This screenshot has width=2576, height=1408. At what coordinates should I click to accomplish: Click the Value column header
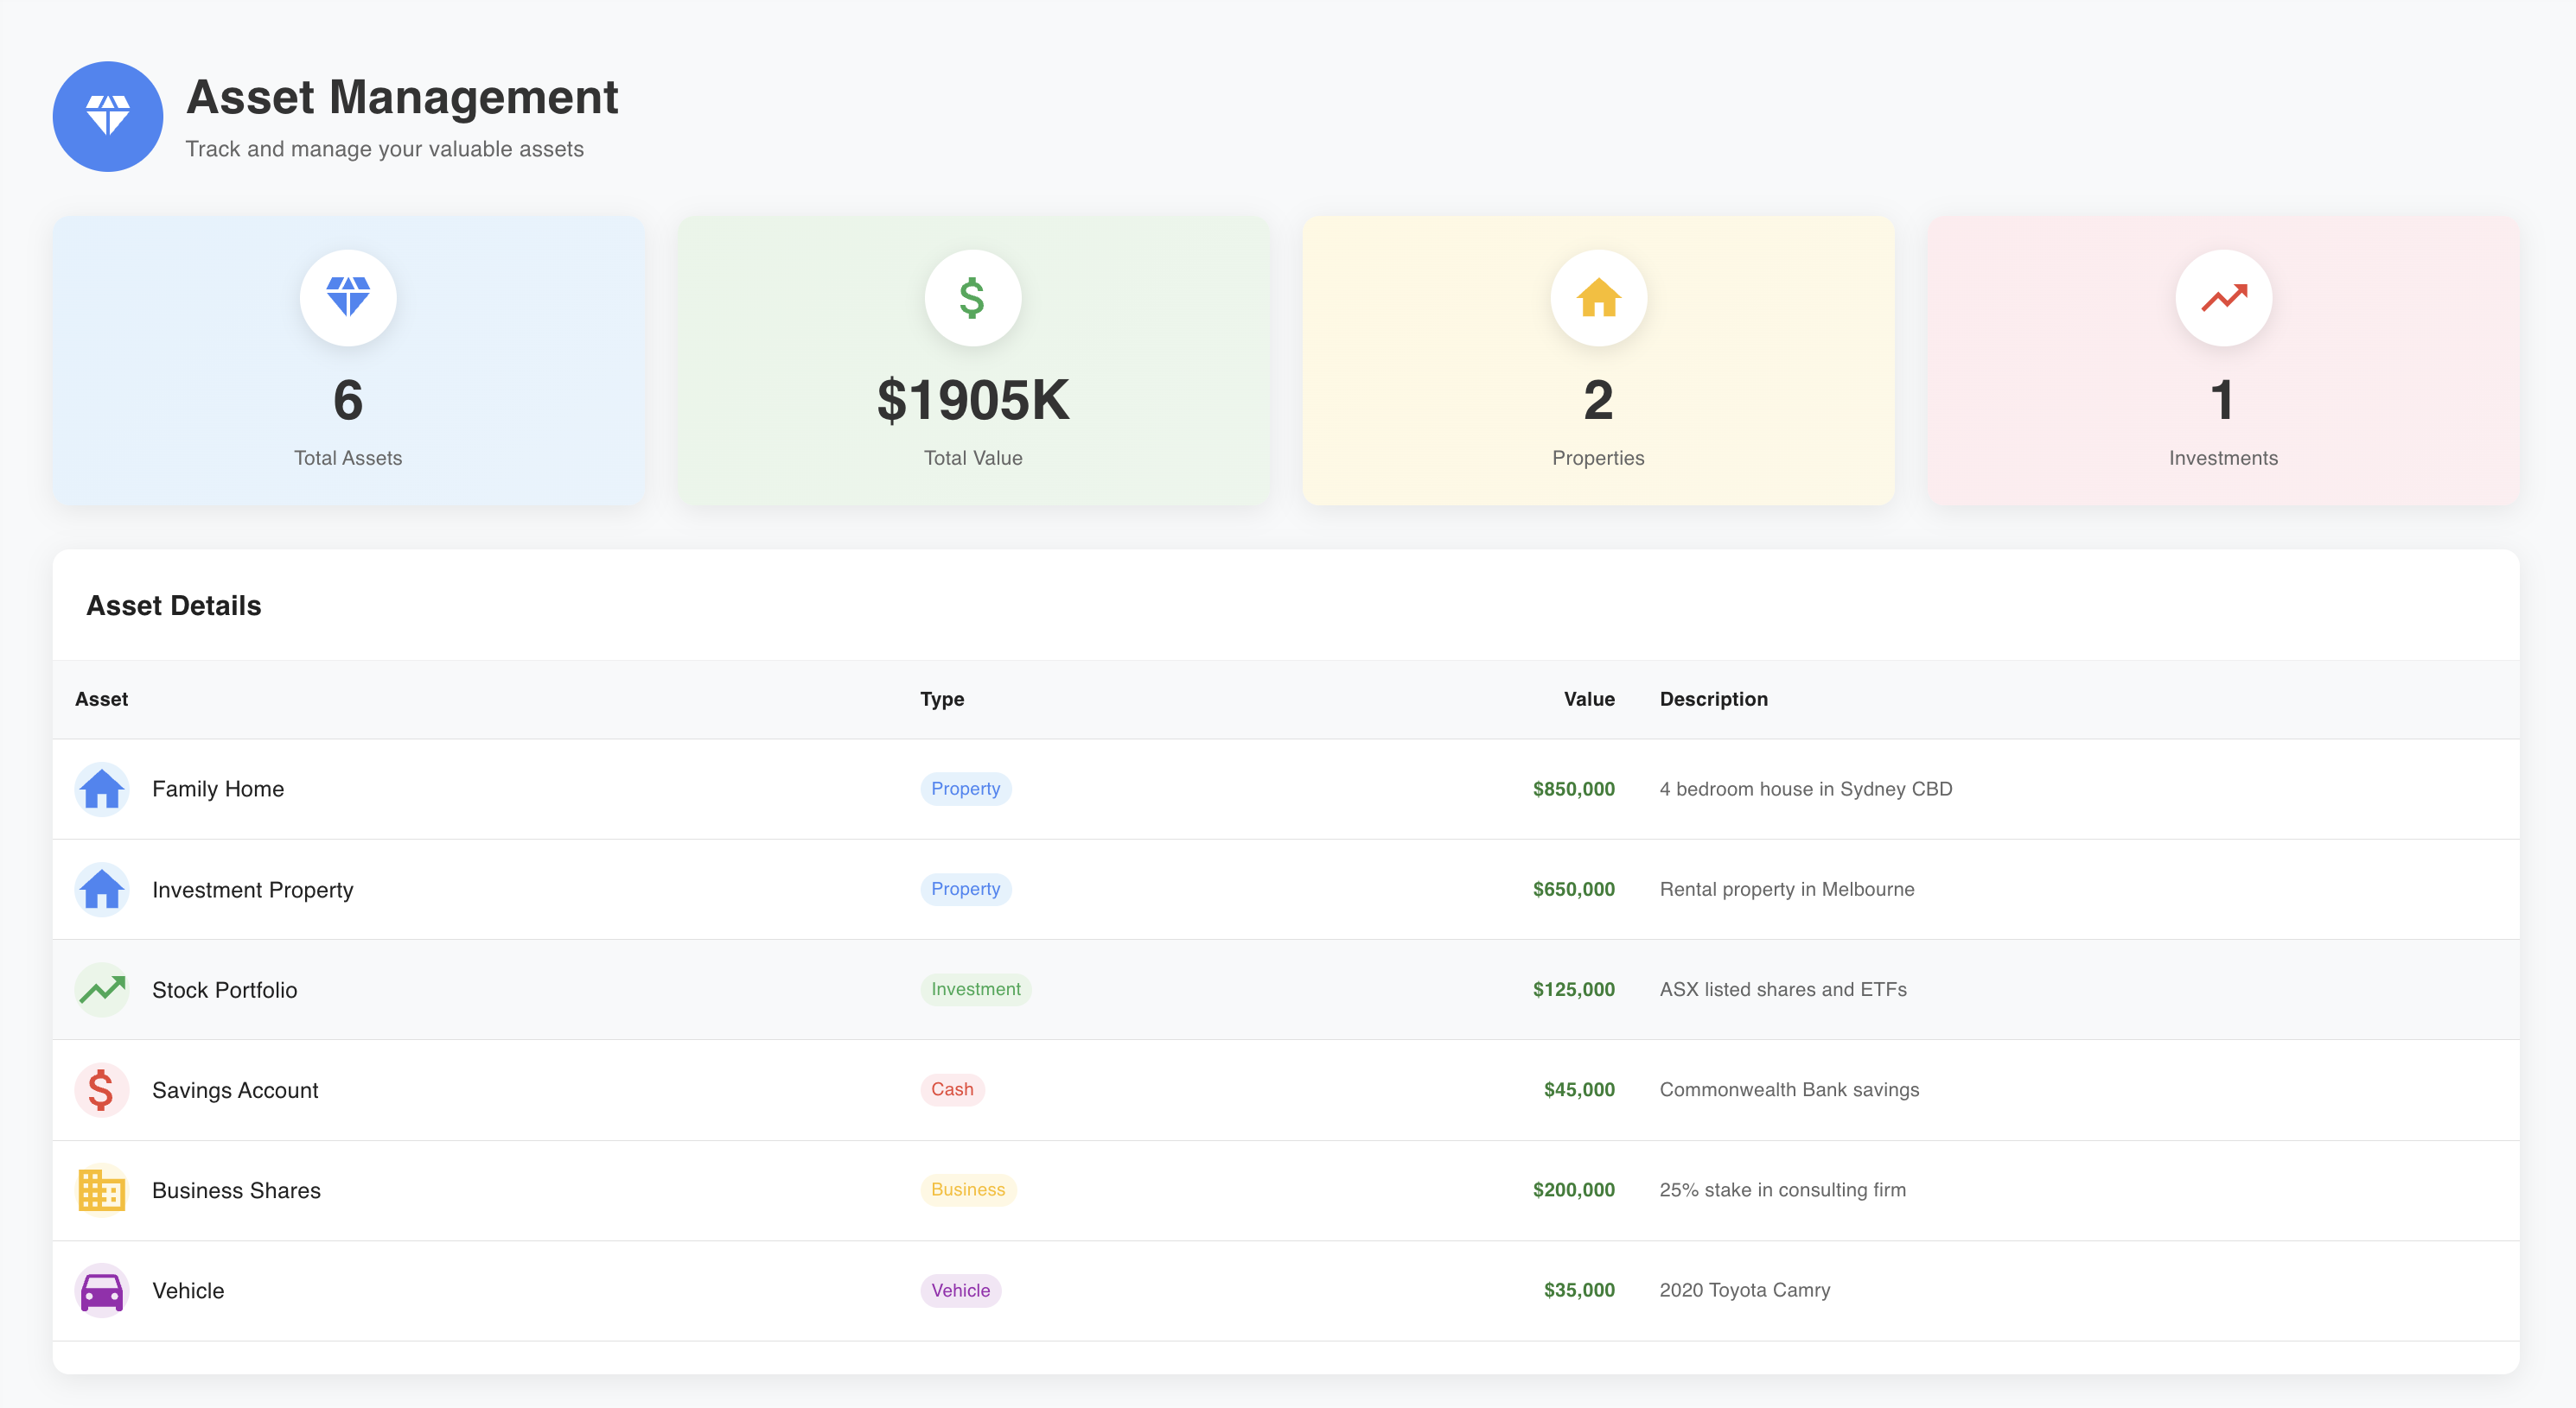point(1588,699)
